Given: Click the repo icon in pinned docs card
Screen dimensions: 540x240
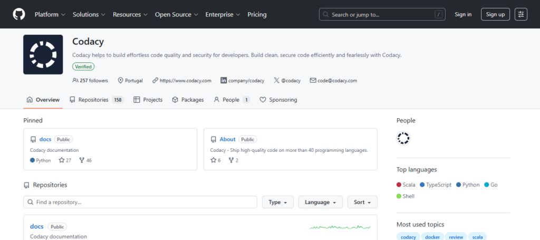Looking at the screenshot, I should coord(33,139).
